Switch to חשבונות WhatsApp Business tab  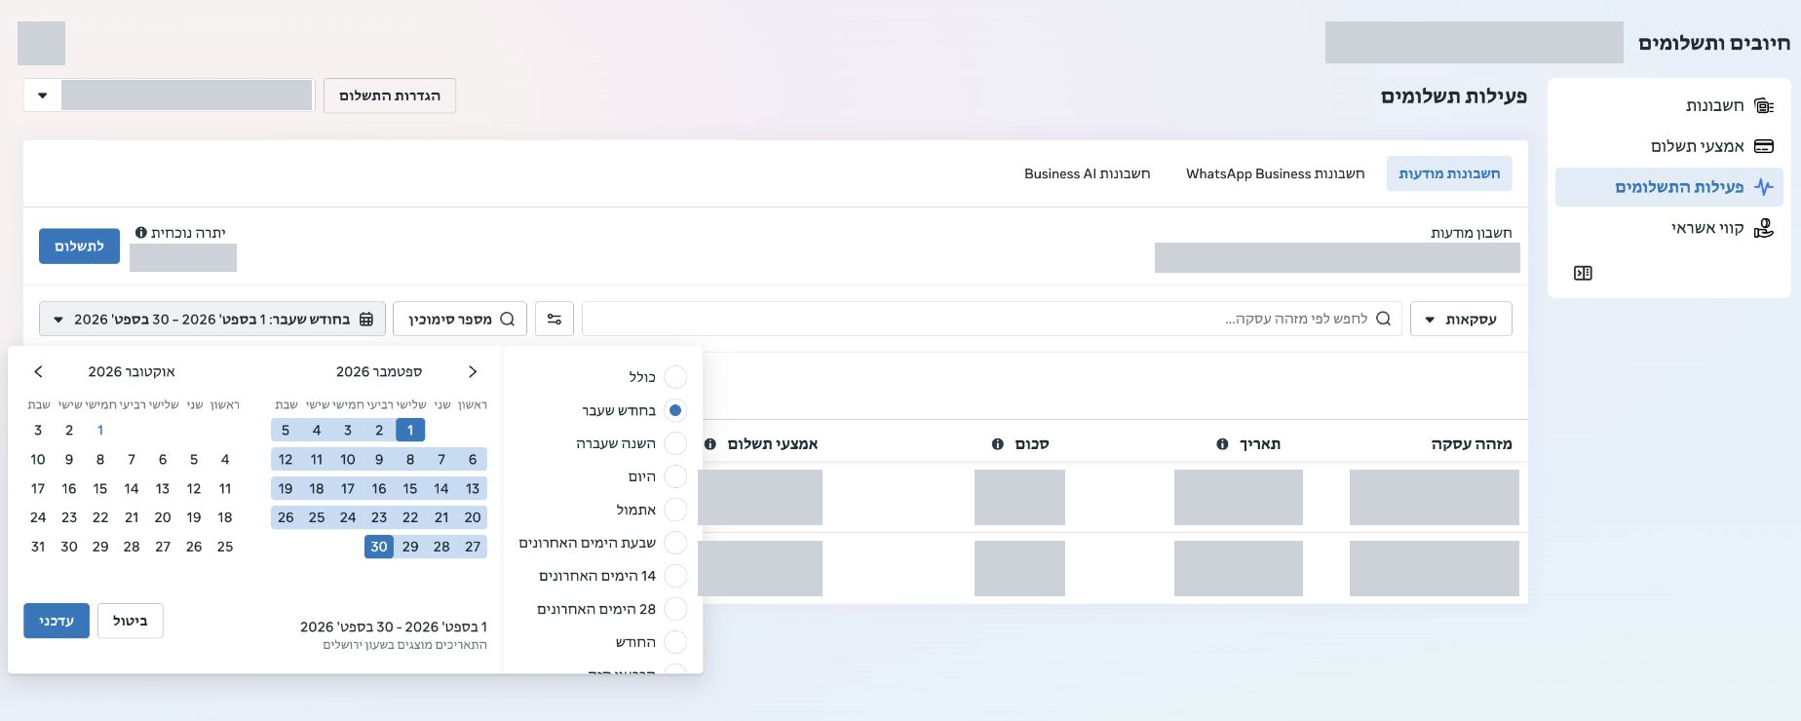(x=1275, y=173)
